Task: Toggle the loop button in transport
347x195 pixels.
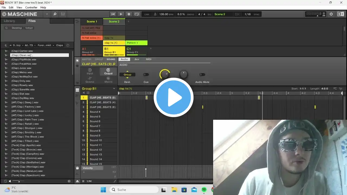Action: tap(137, 14)
